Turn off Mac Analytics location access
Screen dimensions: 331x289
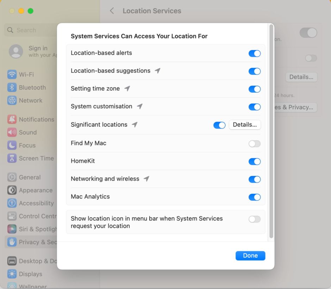(x=254, y=197)
